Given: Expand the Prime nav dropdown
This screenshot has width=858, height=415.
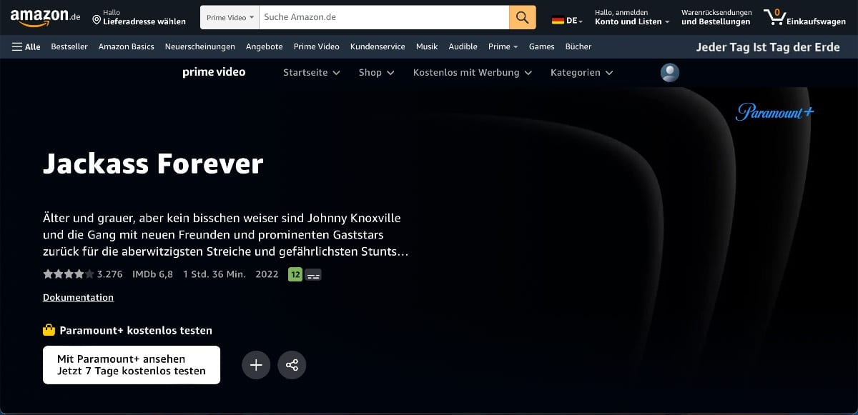Looking at the screenshot, I should point(503,46).
